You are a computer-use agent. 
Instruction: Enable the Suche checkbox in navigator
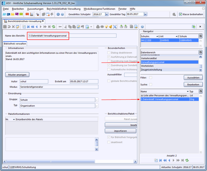coord(151,85)
